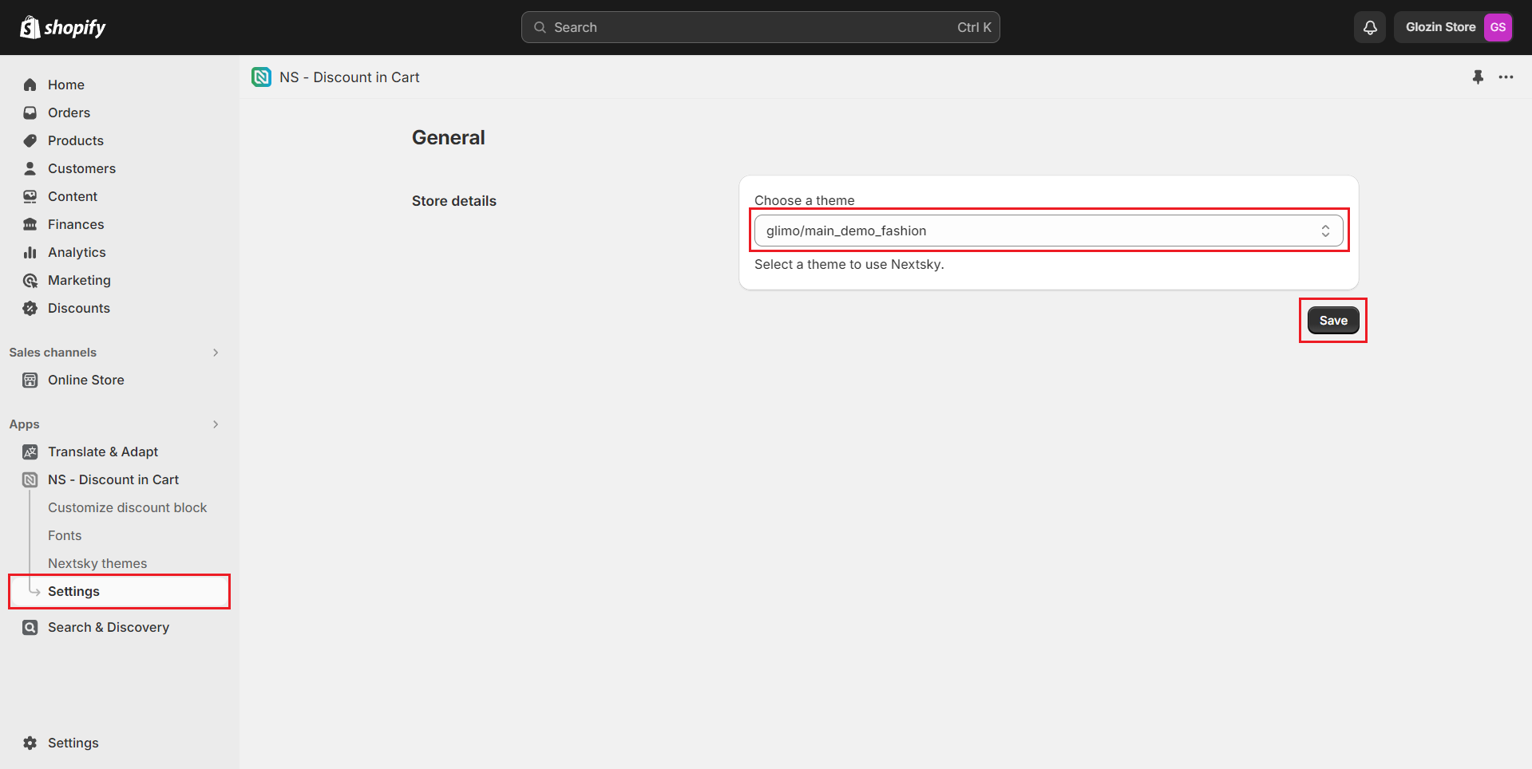The width and height of the screenshot is (1532, 769).
Task: Click the Discounts badge icon
Action: click(x=30, y=308)
